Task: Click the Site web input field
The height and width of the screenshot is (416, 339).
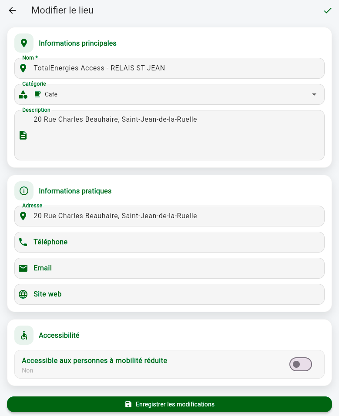Action: [174, 294]
